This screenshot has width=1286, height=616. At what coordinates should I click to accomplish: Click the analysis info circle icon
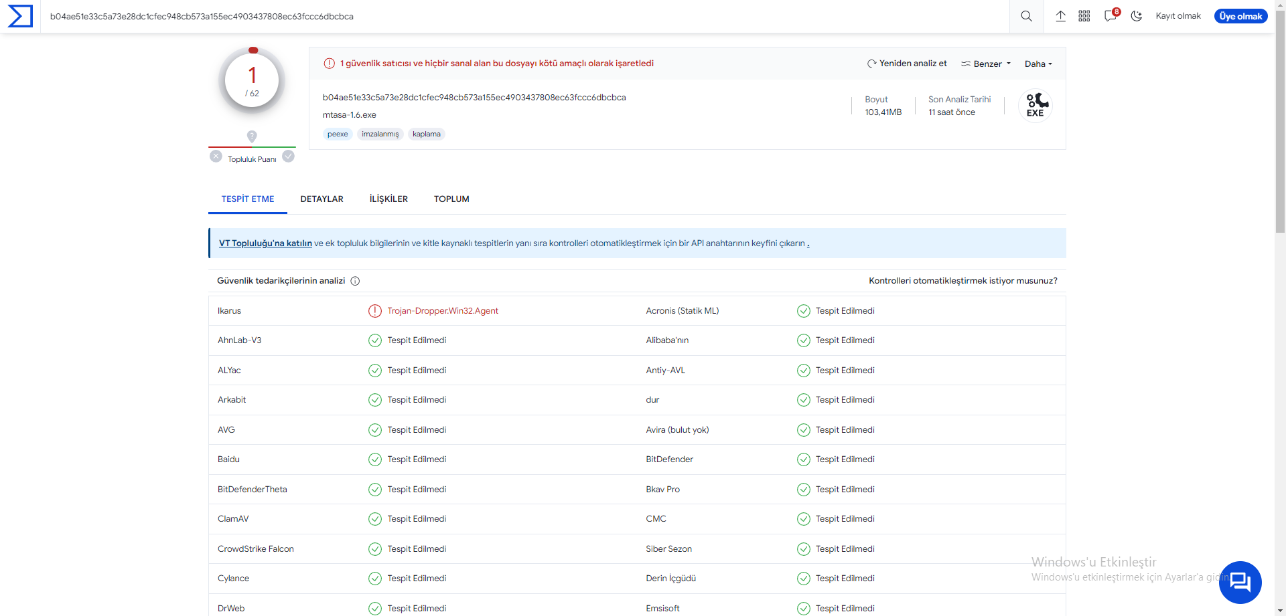pyautogui.click(x=356, y=281)
